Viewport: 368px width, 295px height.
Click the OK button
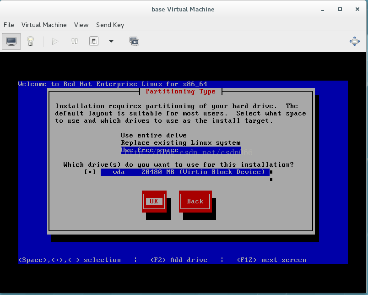pos(154,202)
